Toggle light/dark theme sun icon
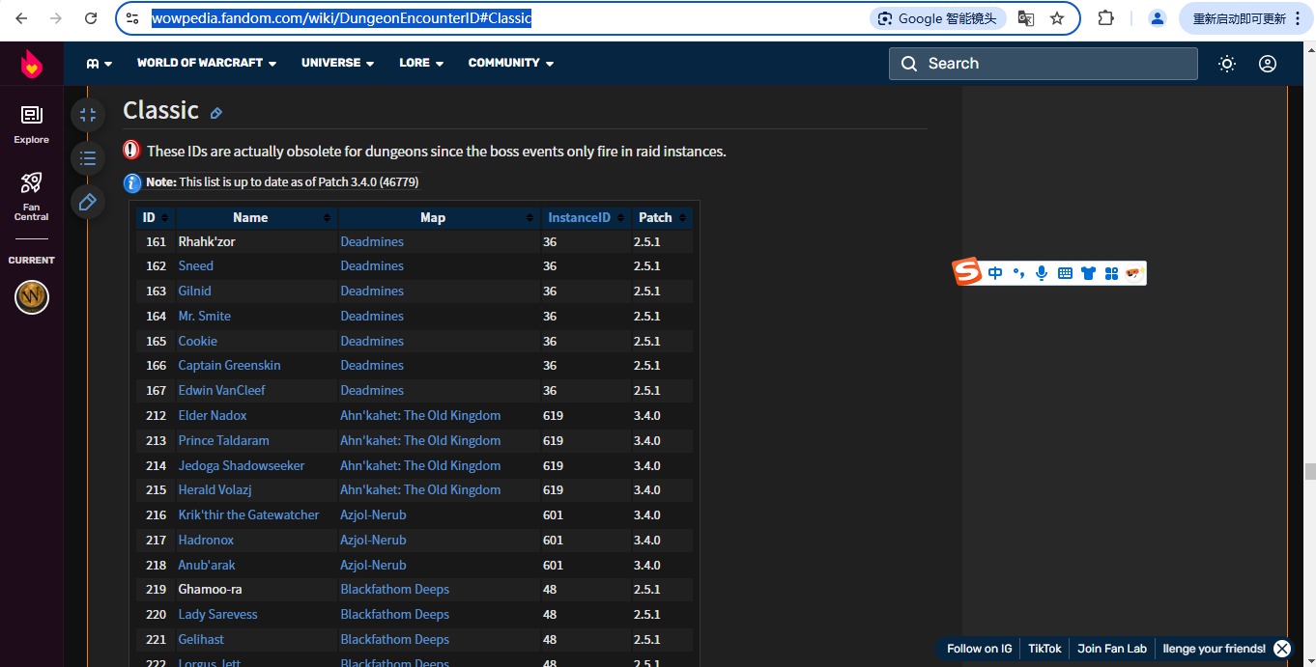 tap(1227, 64)
